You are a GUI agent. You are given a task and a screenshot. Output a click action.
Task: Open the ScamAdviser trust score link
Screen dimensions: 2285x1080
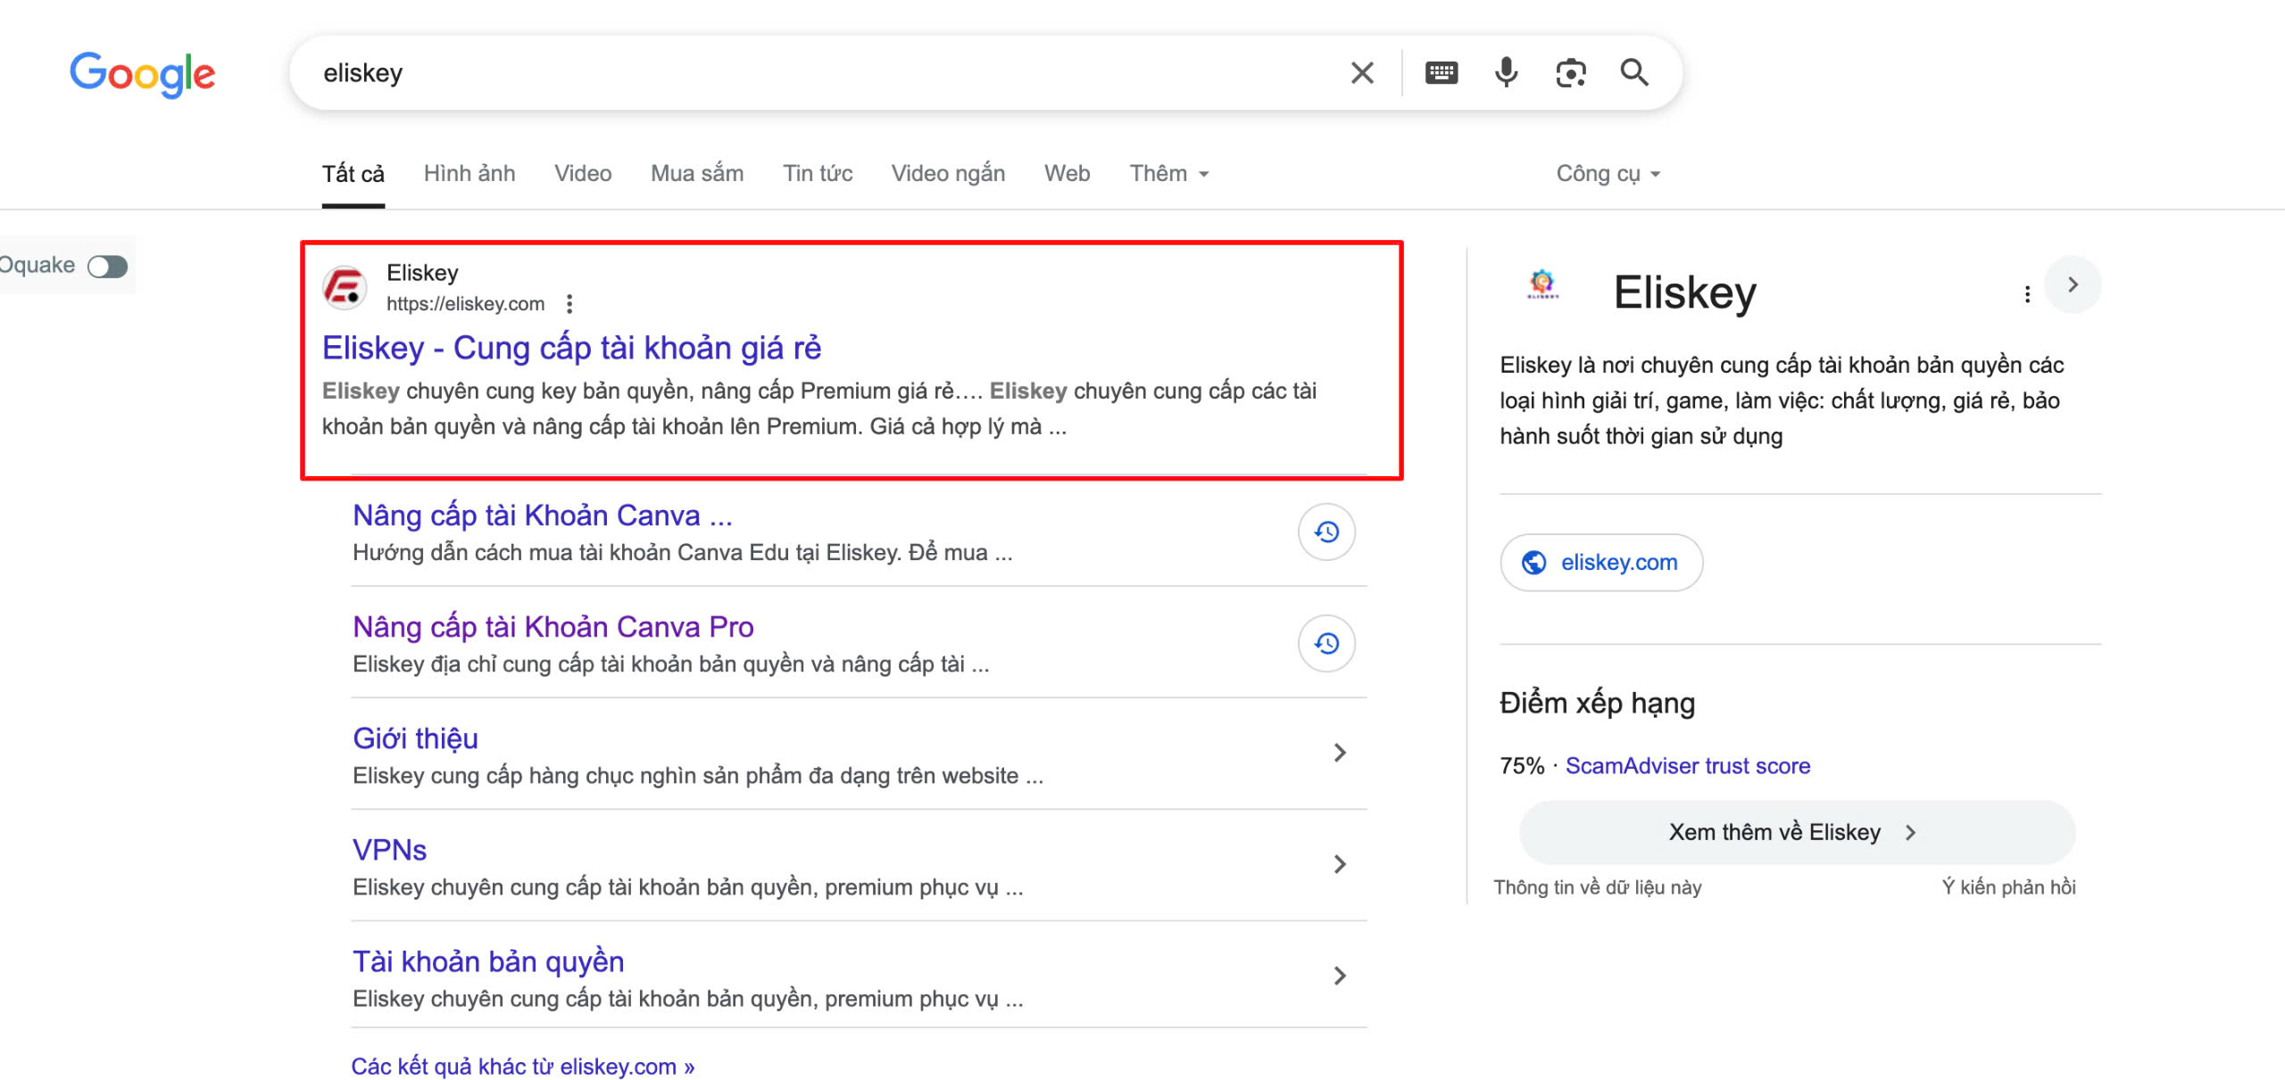click(x=1688, y=766)
